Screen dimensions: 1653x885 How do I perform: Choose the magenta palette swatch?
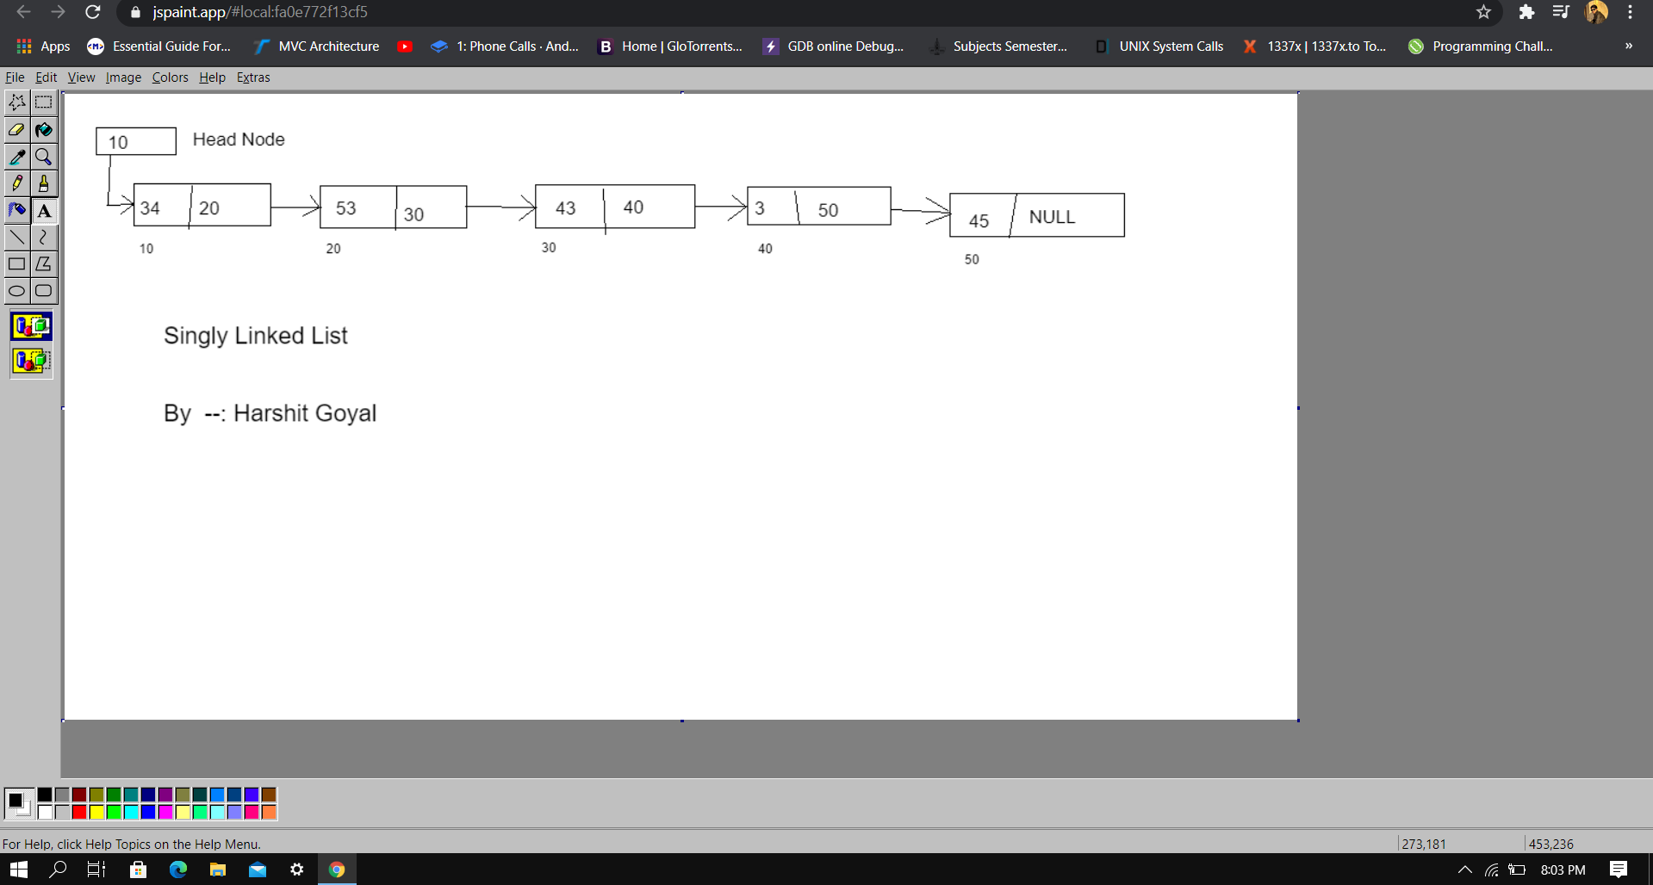(165, 812)
